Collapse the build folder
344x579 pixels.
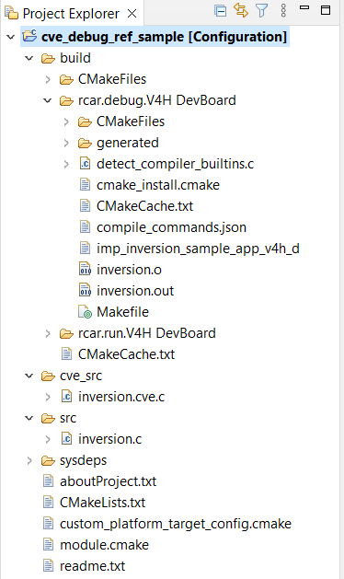[29, 58]
